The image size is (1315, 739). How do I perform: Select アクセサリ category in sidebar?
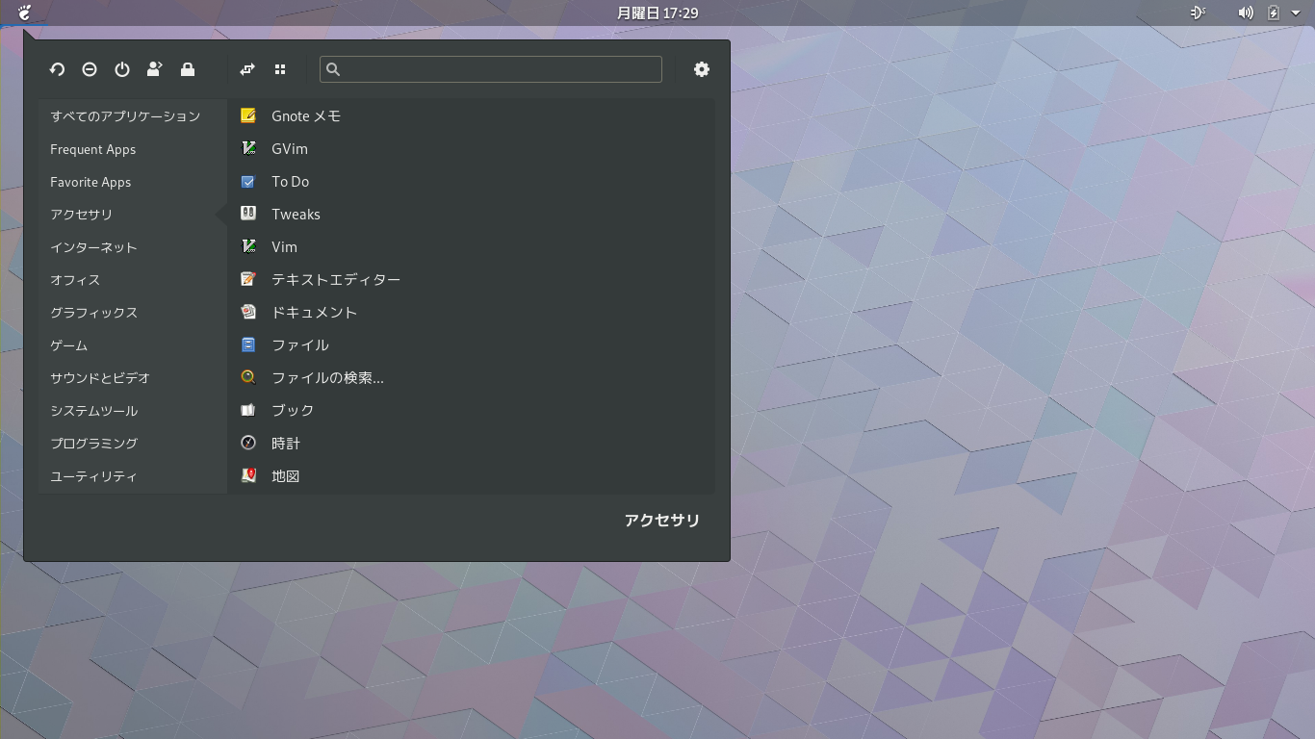point(133,214)
